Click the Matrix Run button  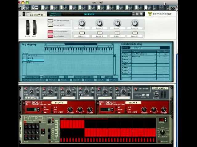coord(43,131)
